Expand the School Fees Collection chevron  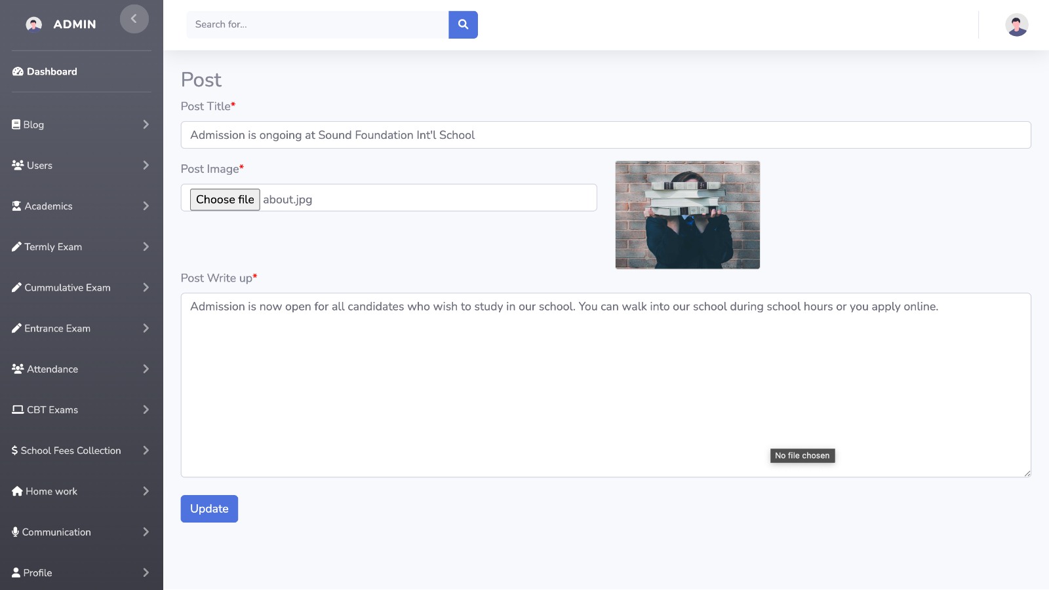coord(146,451)
